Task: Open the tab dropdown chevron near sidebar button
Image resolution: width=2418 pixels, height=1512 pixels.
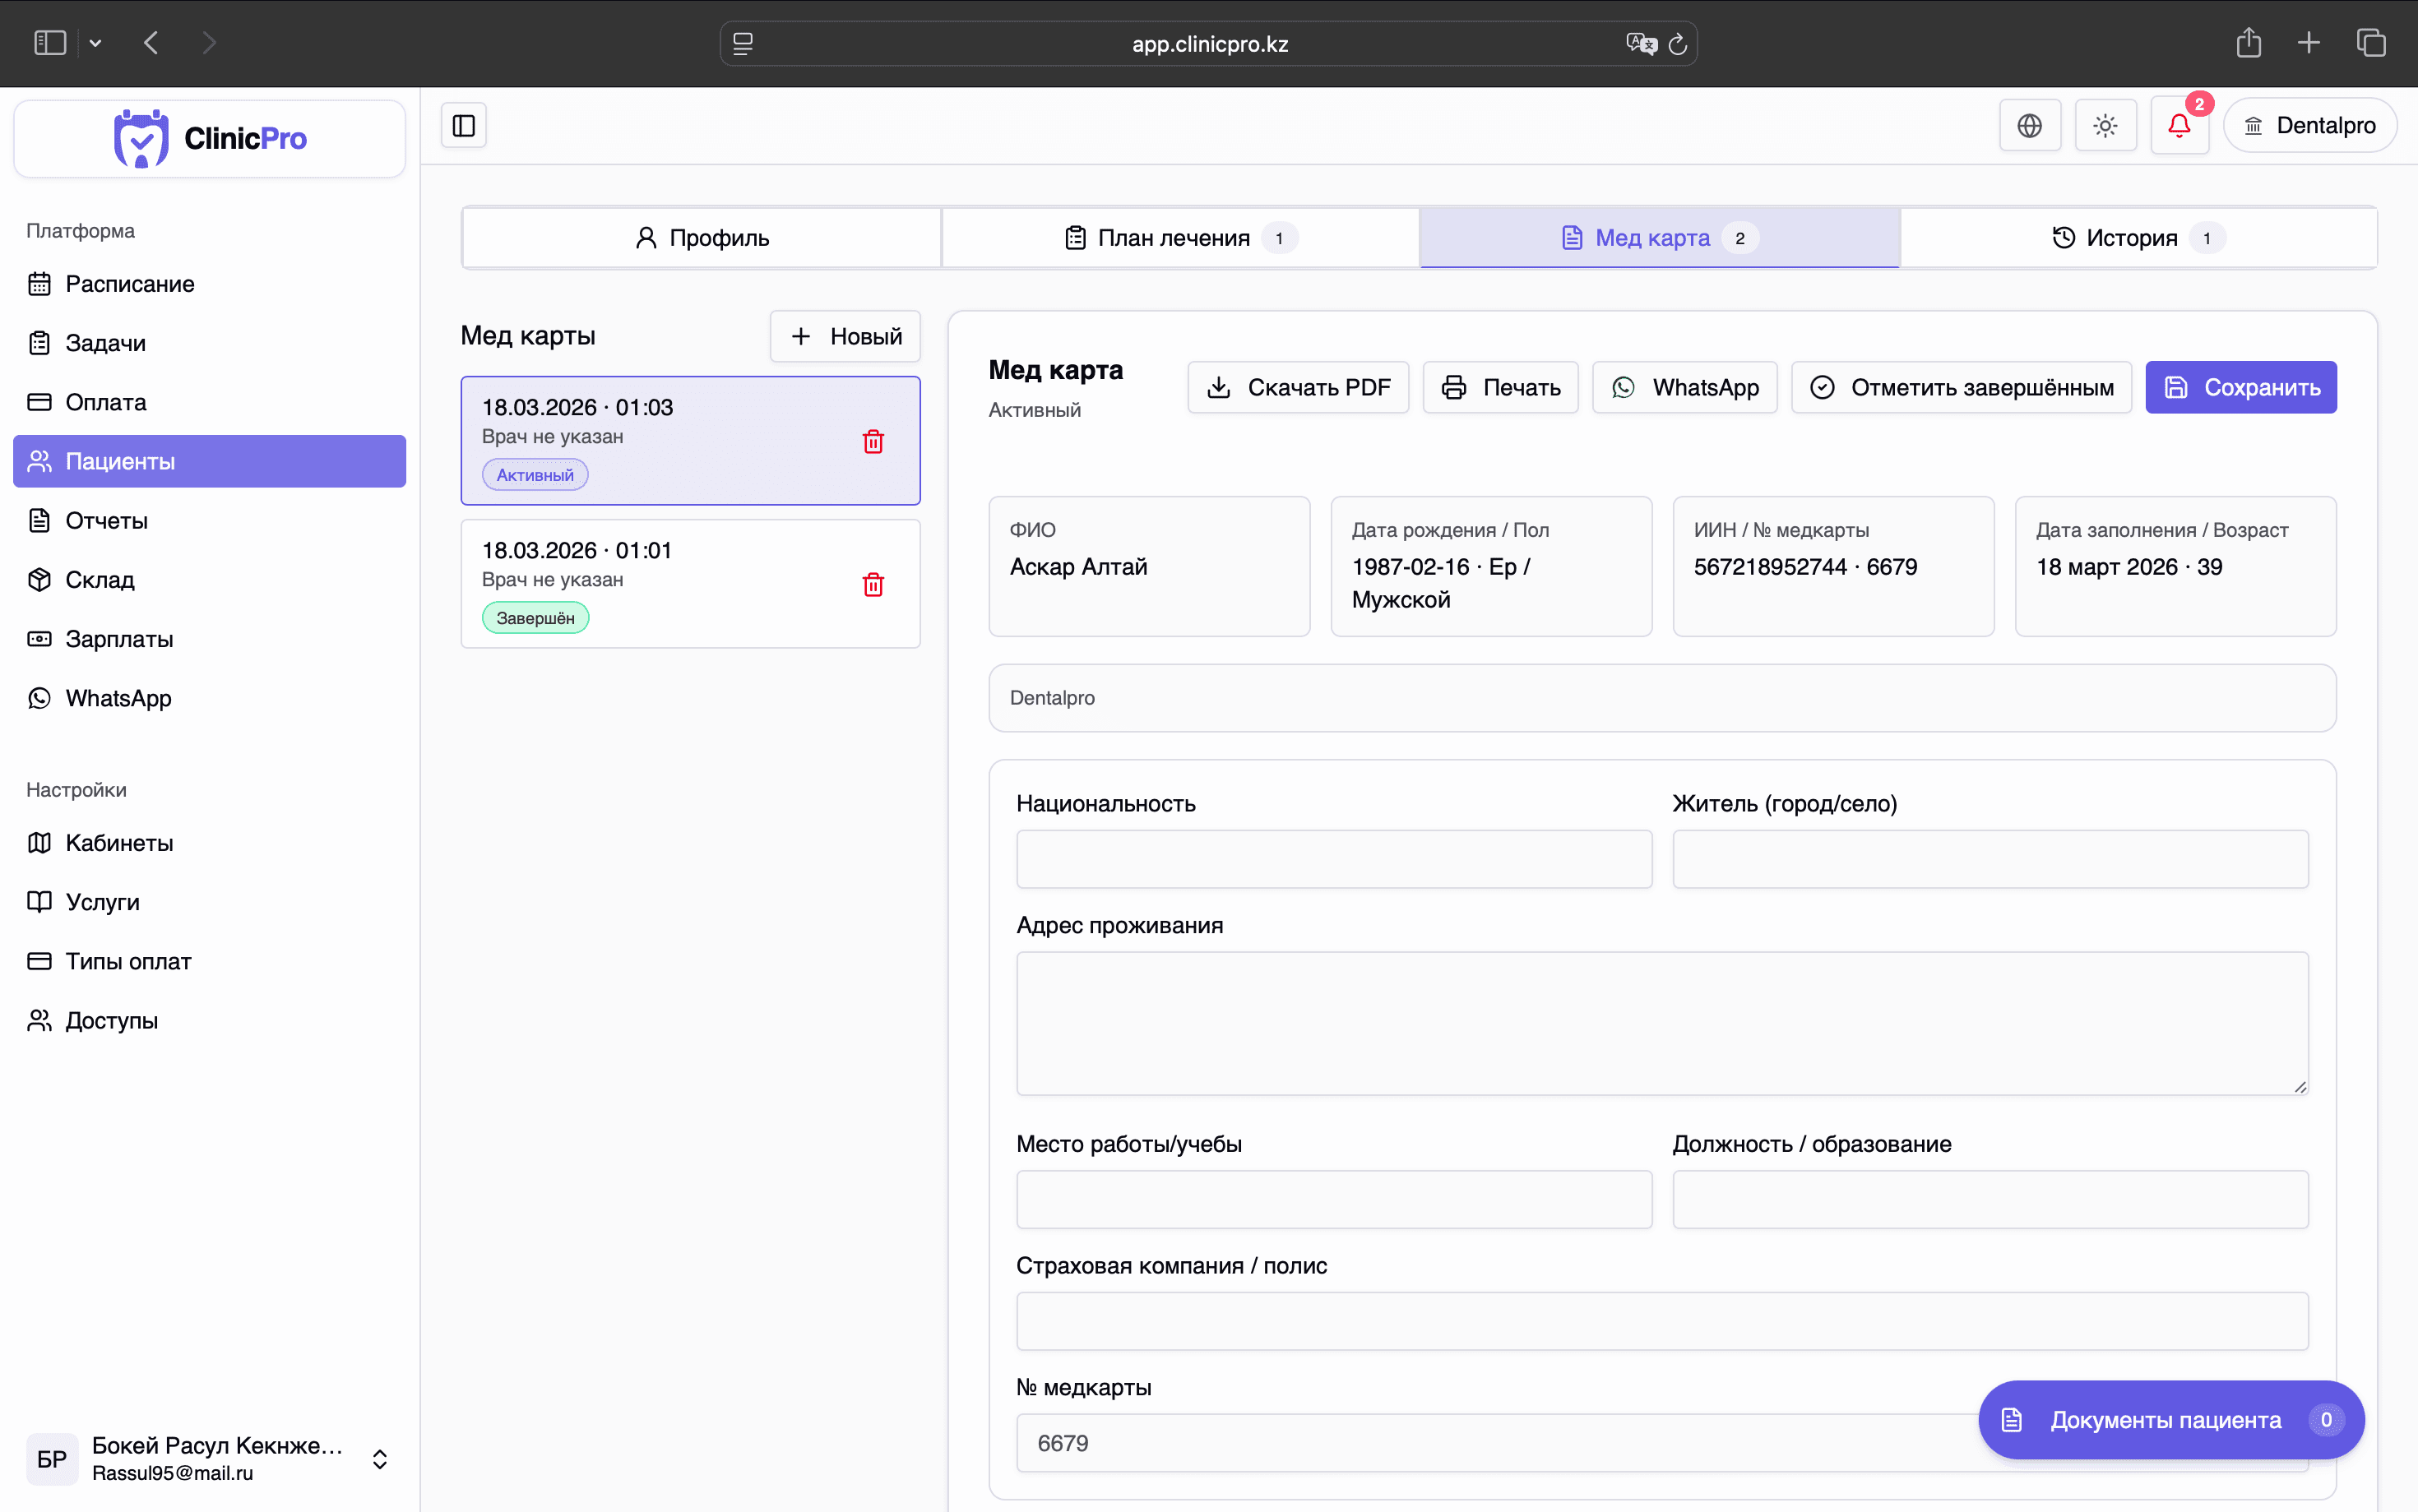Action: [x=96, y=42]
